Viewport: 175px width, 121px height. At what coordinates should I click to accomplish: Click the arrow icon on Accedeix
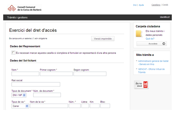164,44
